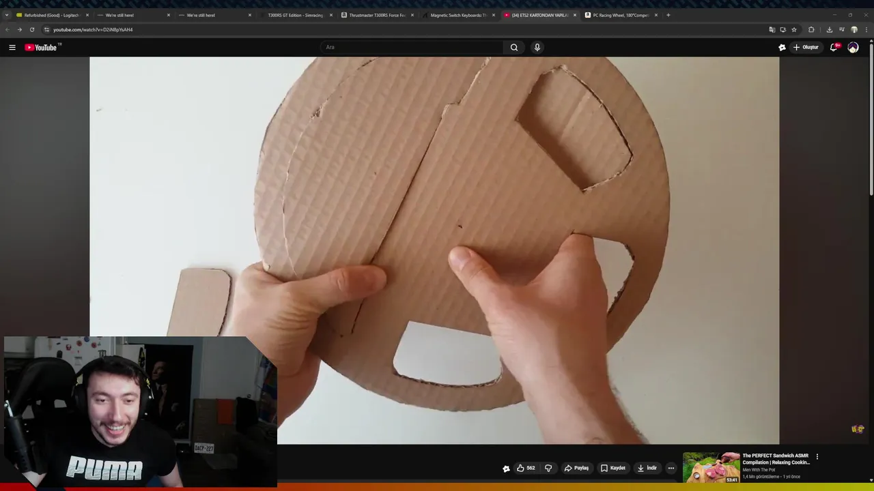The height and width of the screenshot is (491, 874).
Task: Switch to PC Racing Wheel tab
Action: [x=621, y=15]
